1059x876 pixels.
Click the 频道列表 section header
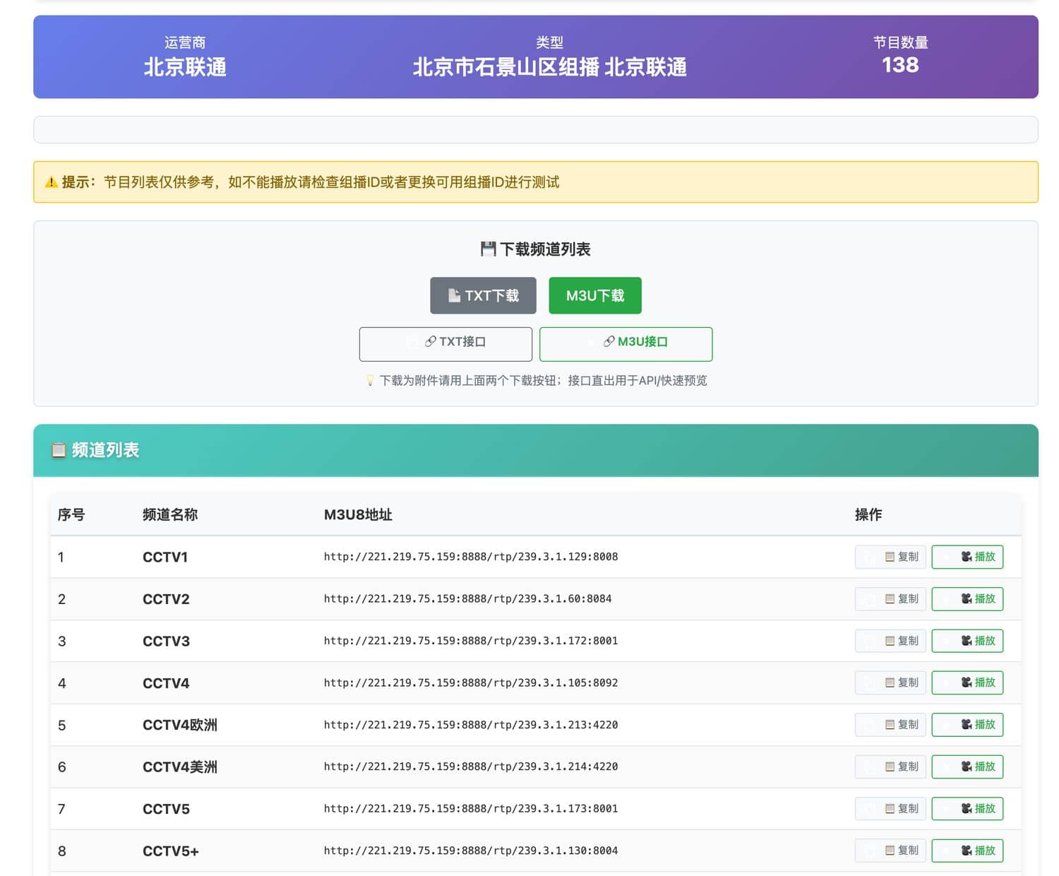coord(536,450)
